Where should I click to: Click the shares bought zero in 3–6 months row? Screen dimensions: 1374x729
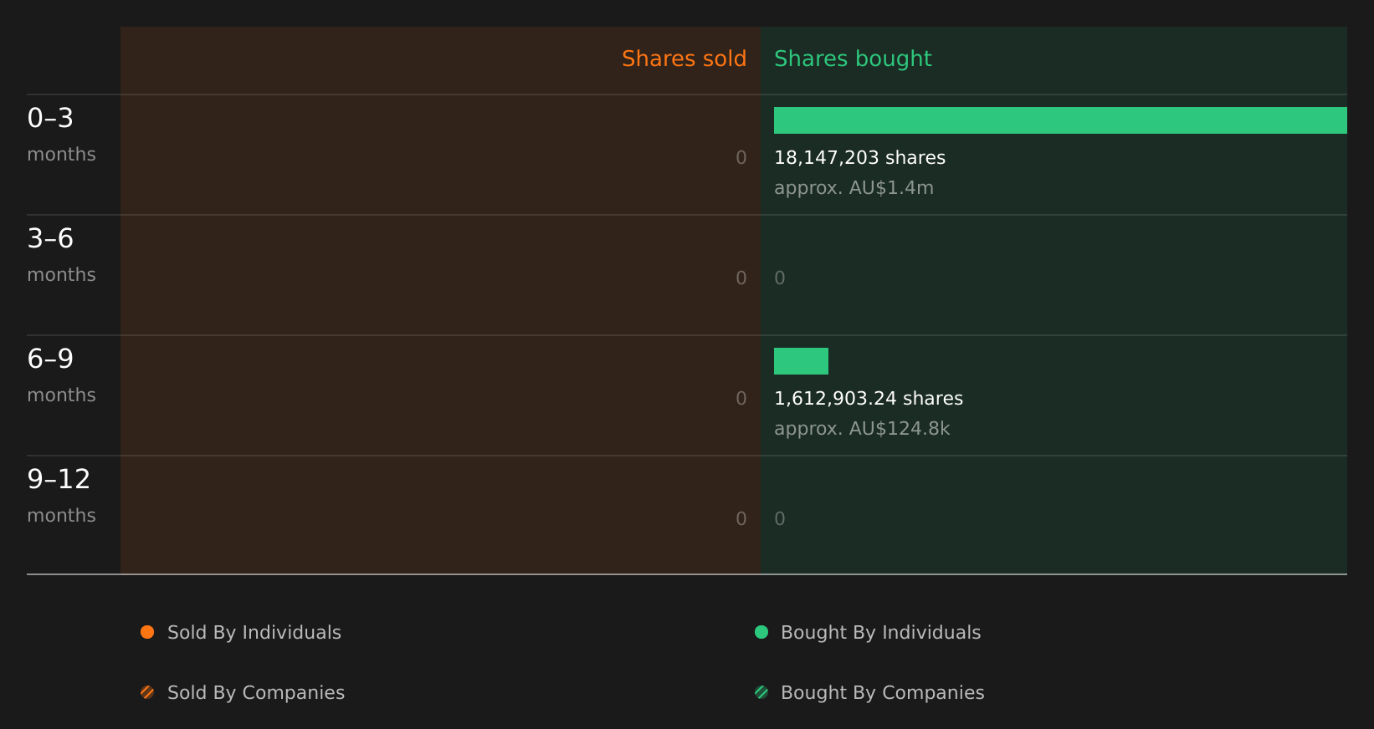[x=780, y=278]
